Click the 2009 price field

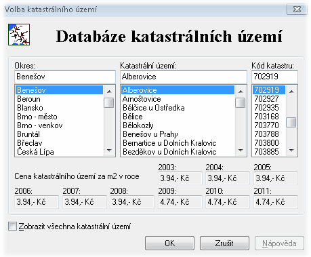pyautogui.click(x=180, y=202)
